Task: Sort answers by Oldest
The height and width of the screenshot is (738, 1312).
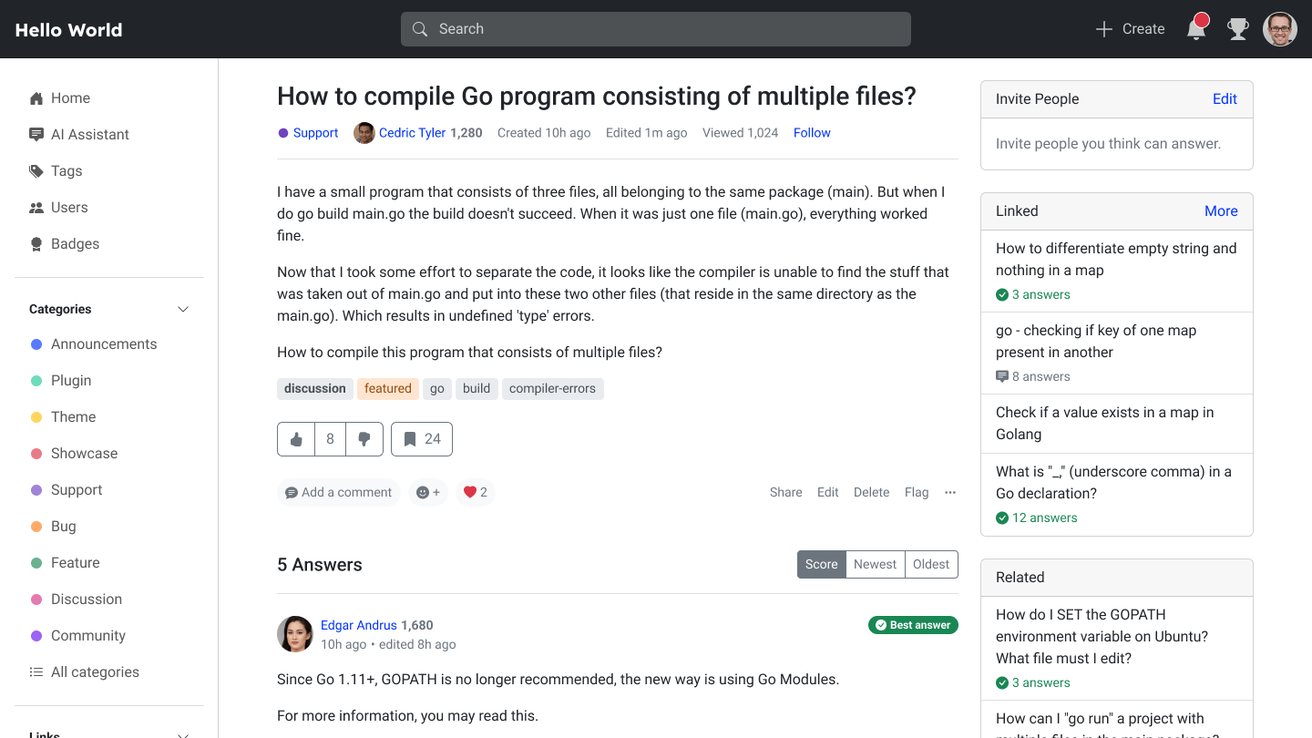Action: (x=931, y=564)
